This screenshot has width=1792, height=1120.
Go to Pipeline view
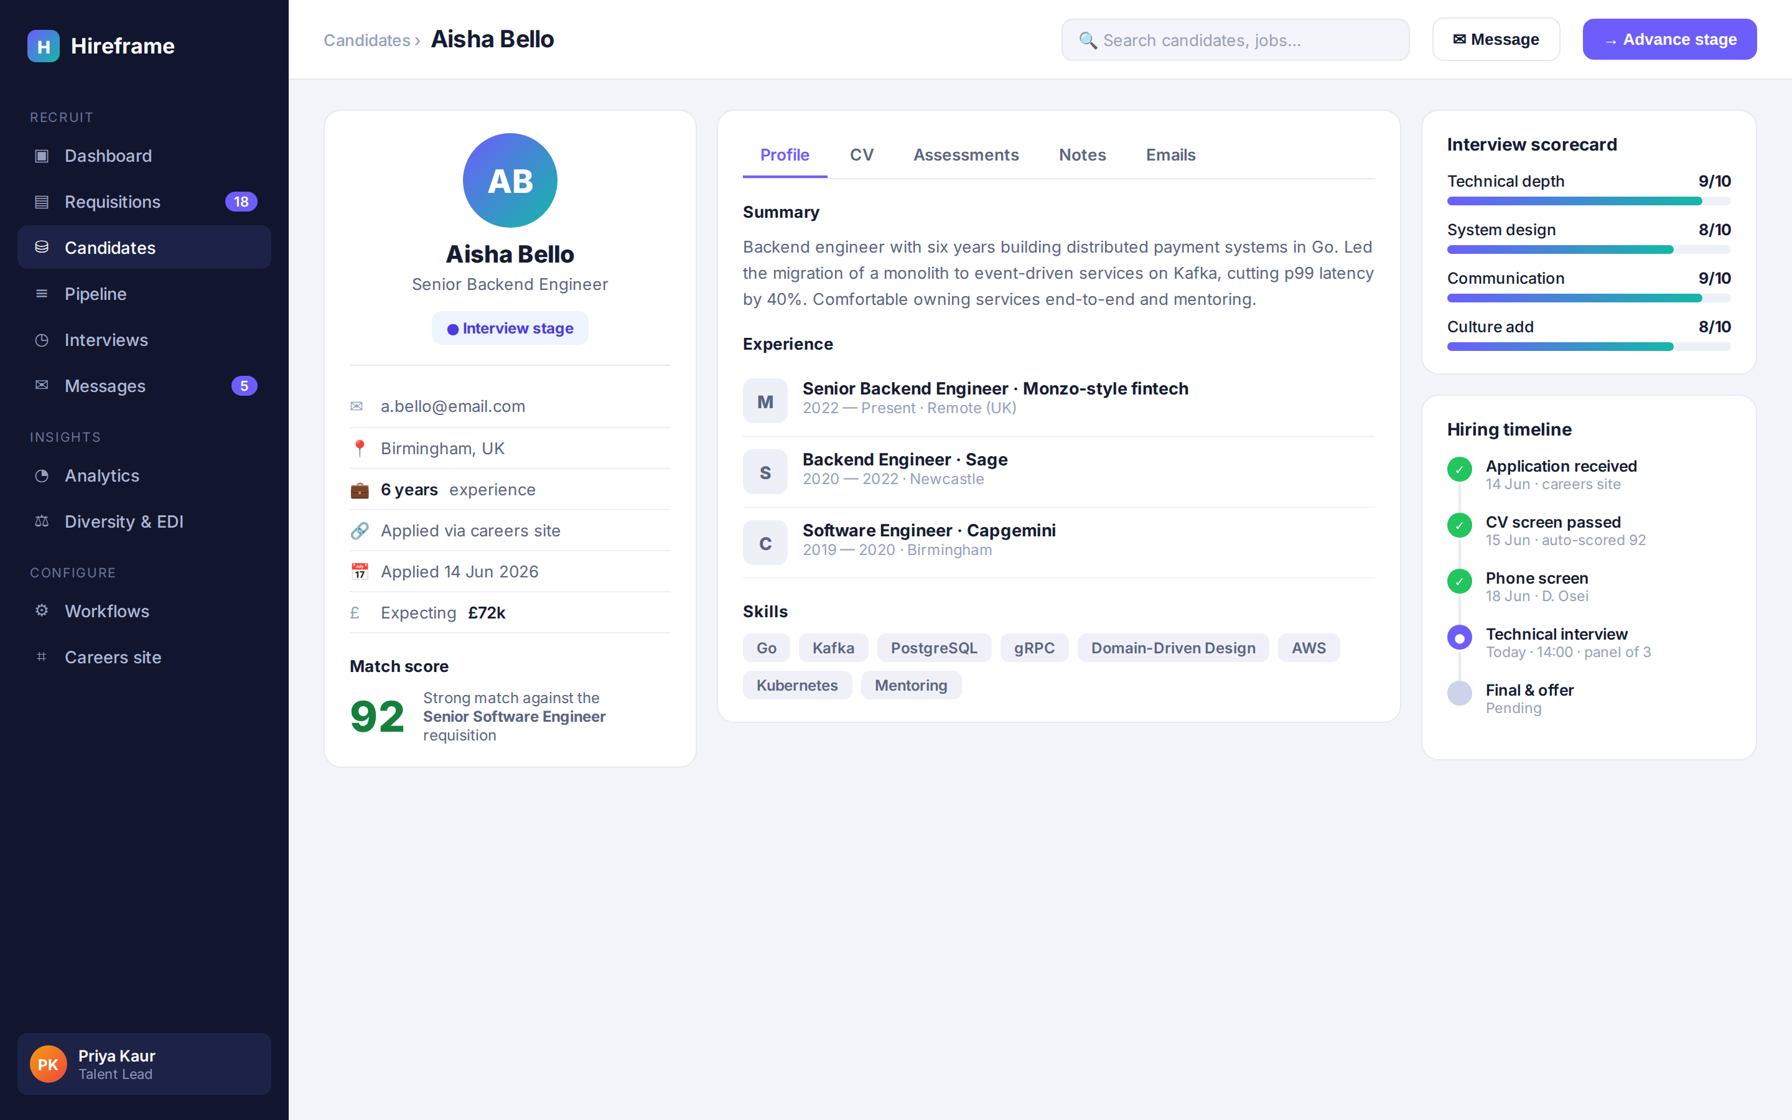pyautogui.click(x=144, y=294)
